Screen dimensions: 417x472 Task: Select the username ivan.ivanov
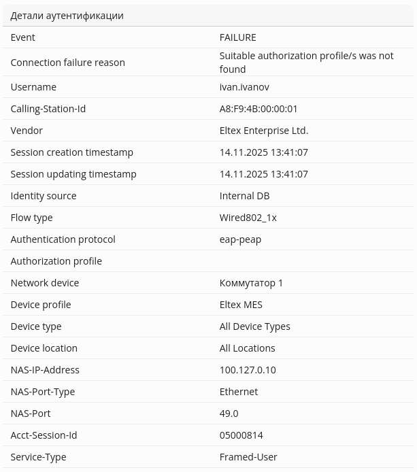(244, 87)
